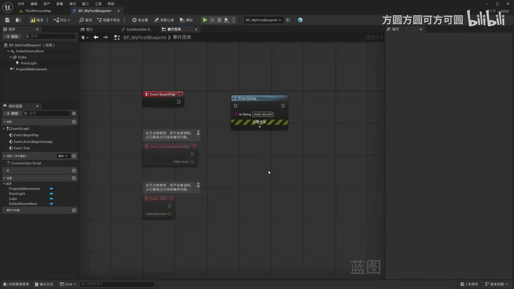Toggle 隐藏不相关 hide unrelated

tap(108, 20)
